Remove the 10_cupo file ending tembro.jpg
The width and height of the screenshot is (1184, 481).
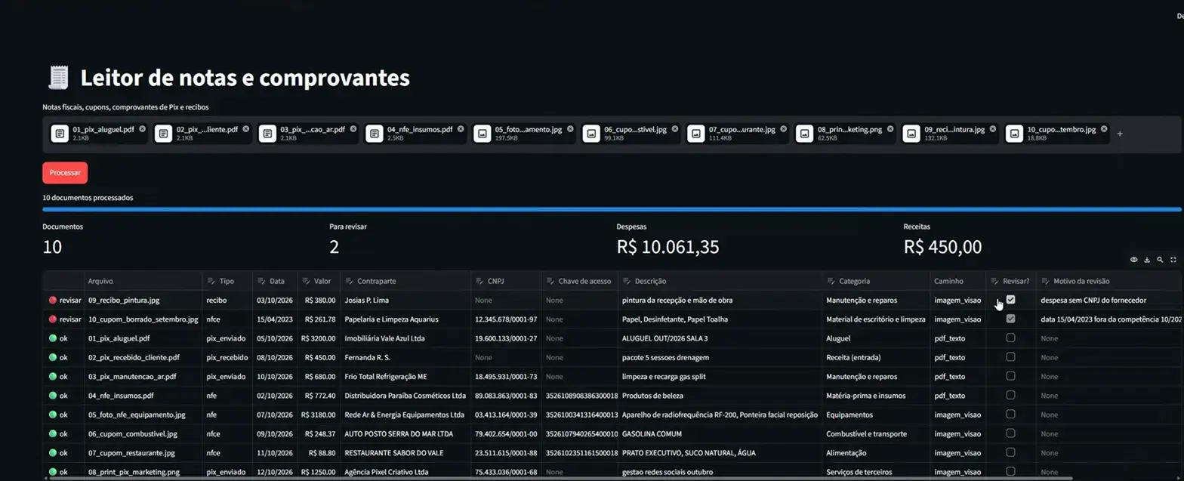coord(1104,129)
